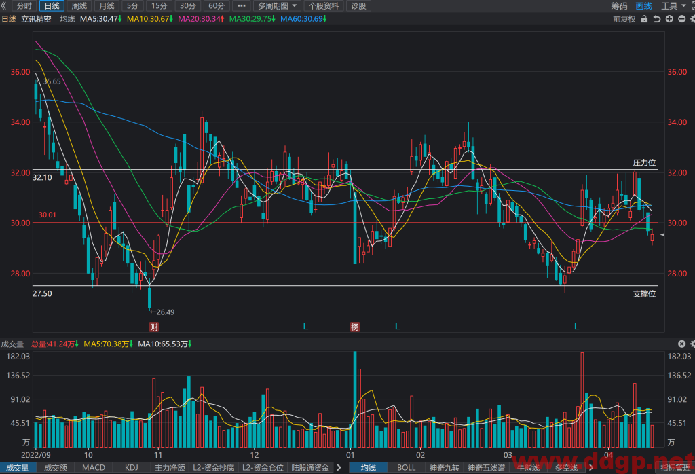Select the 15分 period
This screenshot has height=474, width=695.
159,5
